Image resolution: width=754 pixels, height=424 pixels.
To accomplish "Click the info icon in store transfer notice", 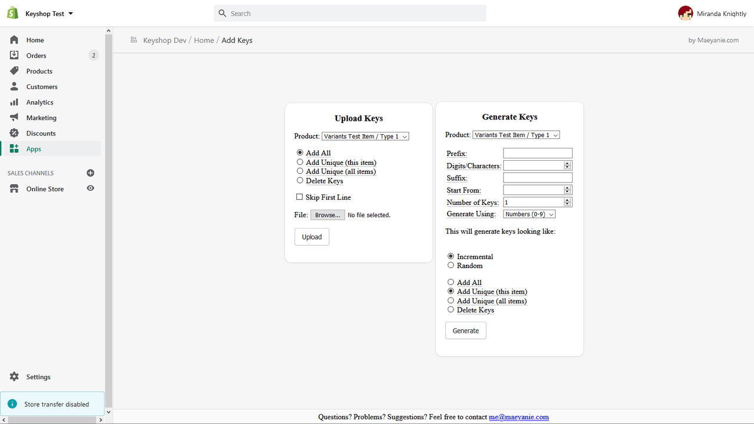I will (x=12, y=404).
